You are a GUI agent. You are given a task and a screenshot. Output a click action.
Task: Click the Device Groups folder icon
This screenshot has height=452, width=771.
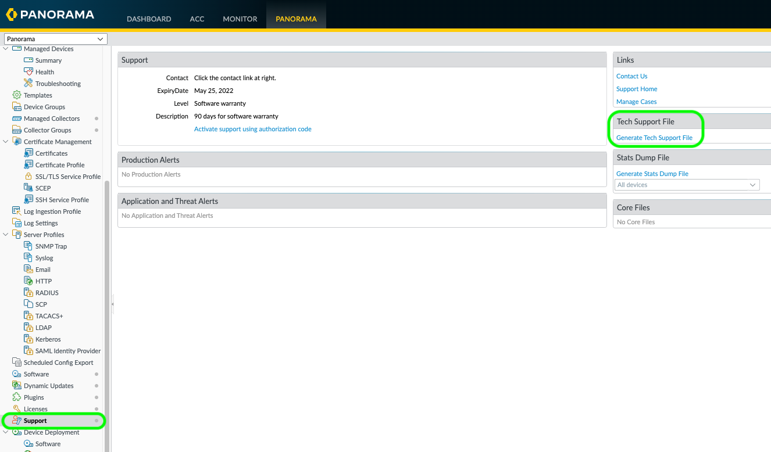pos(17,107)
